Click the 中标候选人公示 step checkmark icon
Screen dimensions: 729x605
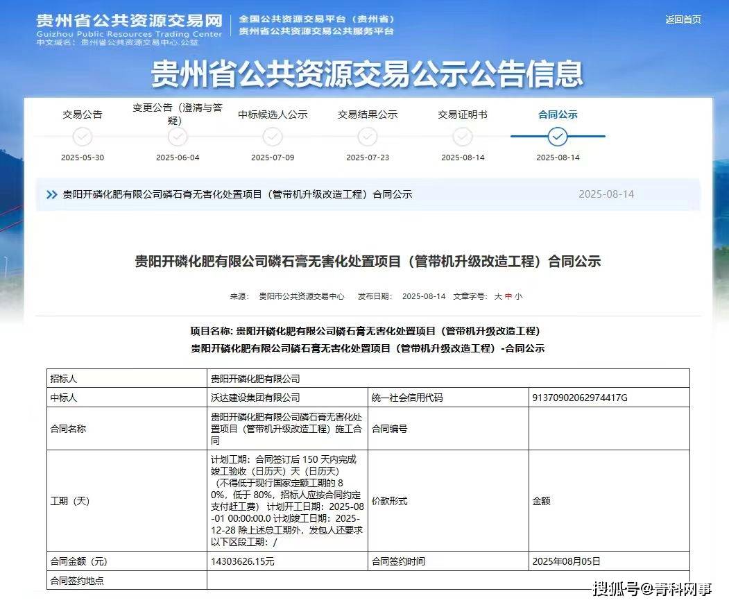point(273,137)
